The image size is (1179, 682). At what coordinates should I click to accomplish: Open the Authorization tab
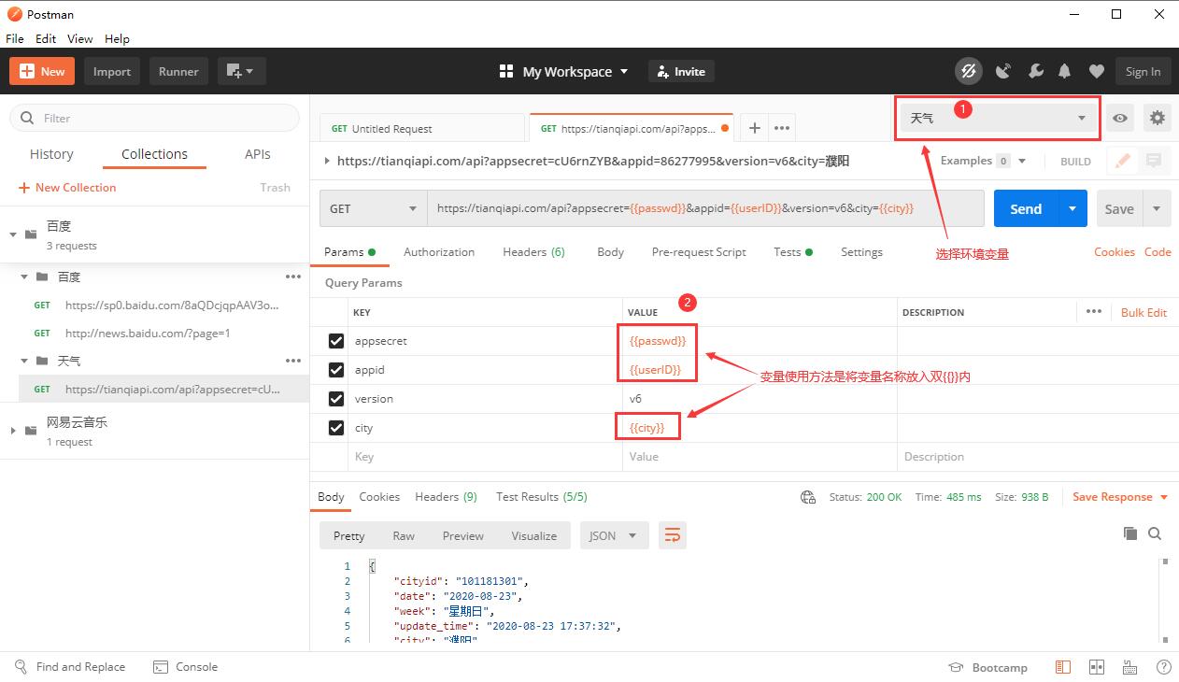pyautogui.click(x=439, y=252)
